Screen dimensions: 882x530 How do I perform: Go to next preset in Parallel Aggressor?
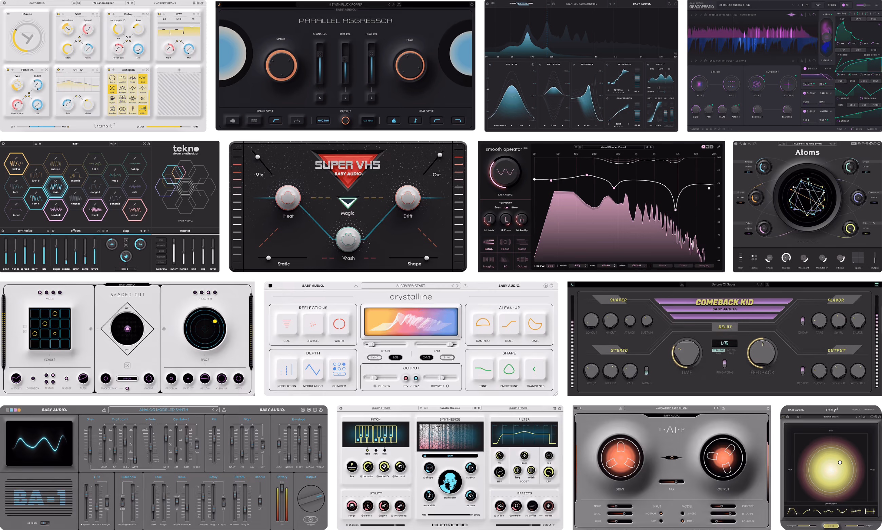click(x=394, y=5)
